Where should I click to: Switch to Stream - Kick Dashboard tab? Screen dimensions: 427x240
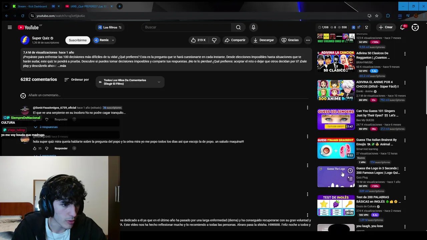(32, 6)
